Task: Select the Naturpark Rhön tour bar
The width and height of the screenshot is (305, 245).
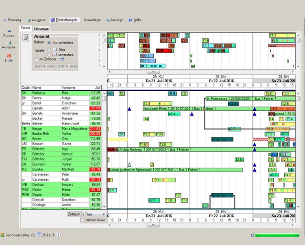Action: (207, 109)
